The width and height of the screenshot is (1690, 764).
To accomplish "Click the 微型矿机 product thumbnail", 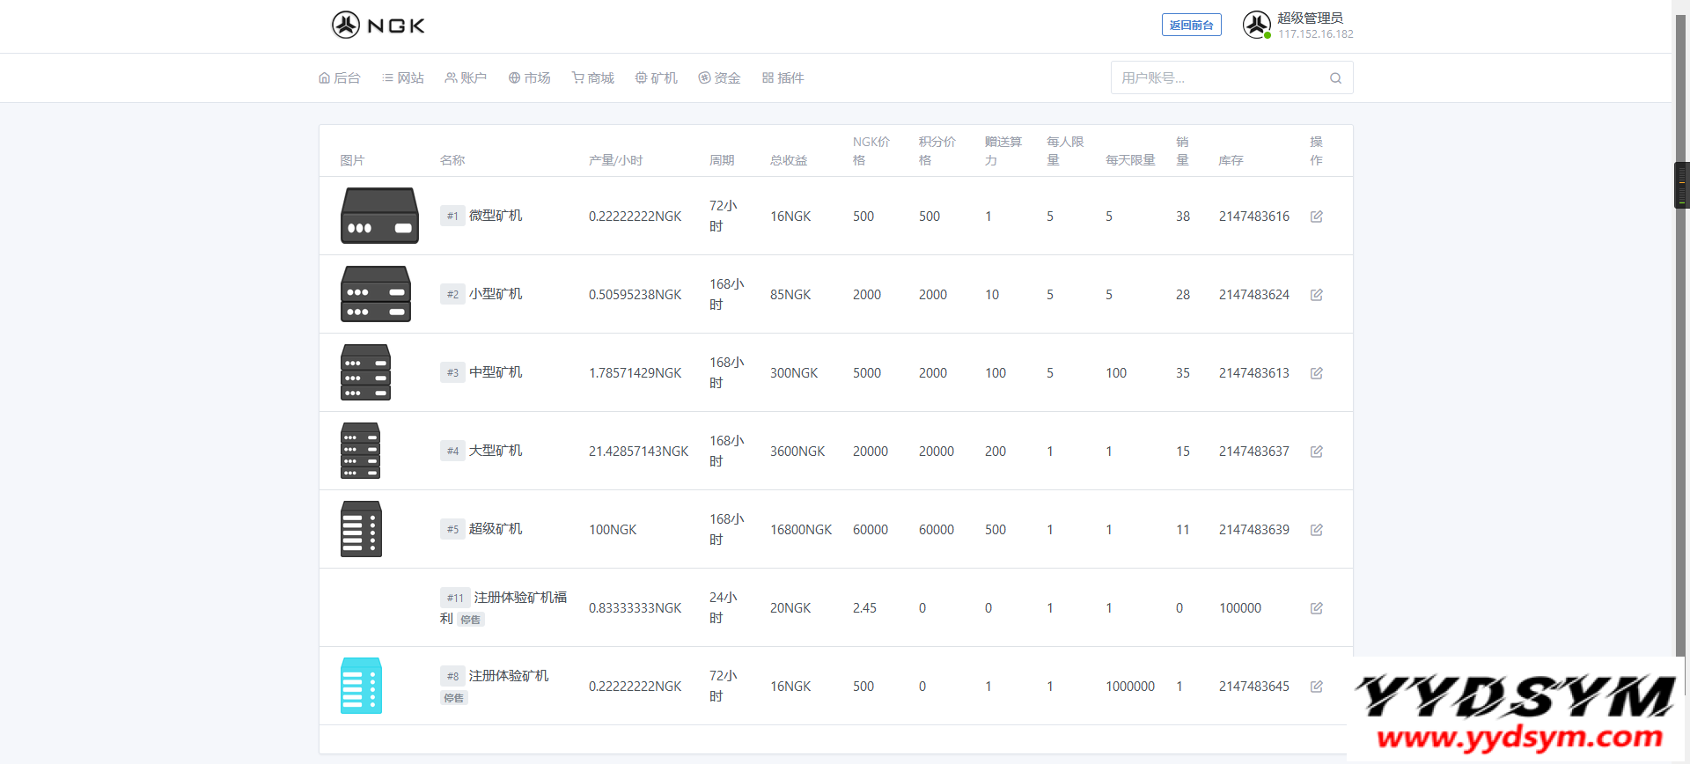I will 379,216.
